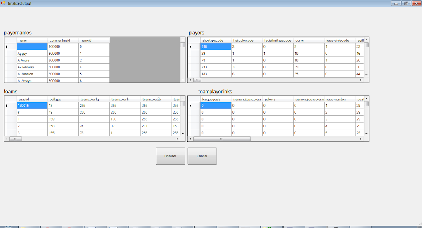The image size is (422, 228).
Task: Sort playernames by the name column header
Action: pyautogui.click(x=32, y=40)
